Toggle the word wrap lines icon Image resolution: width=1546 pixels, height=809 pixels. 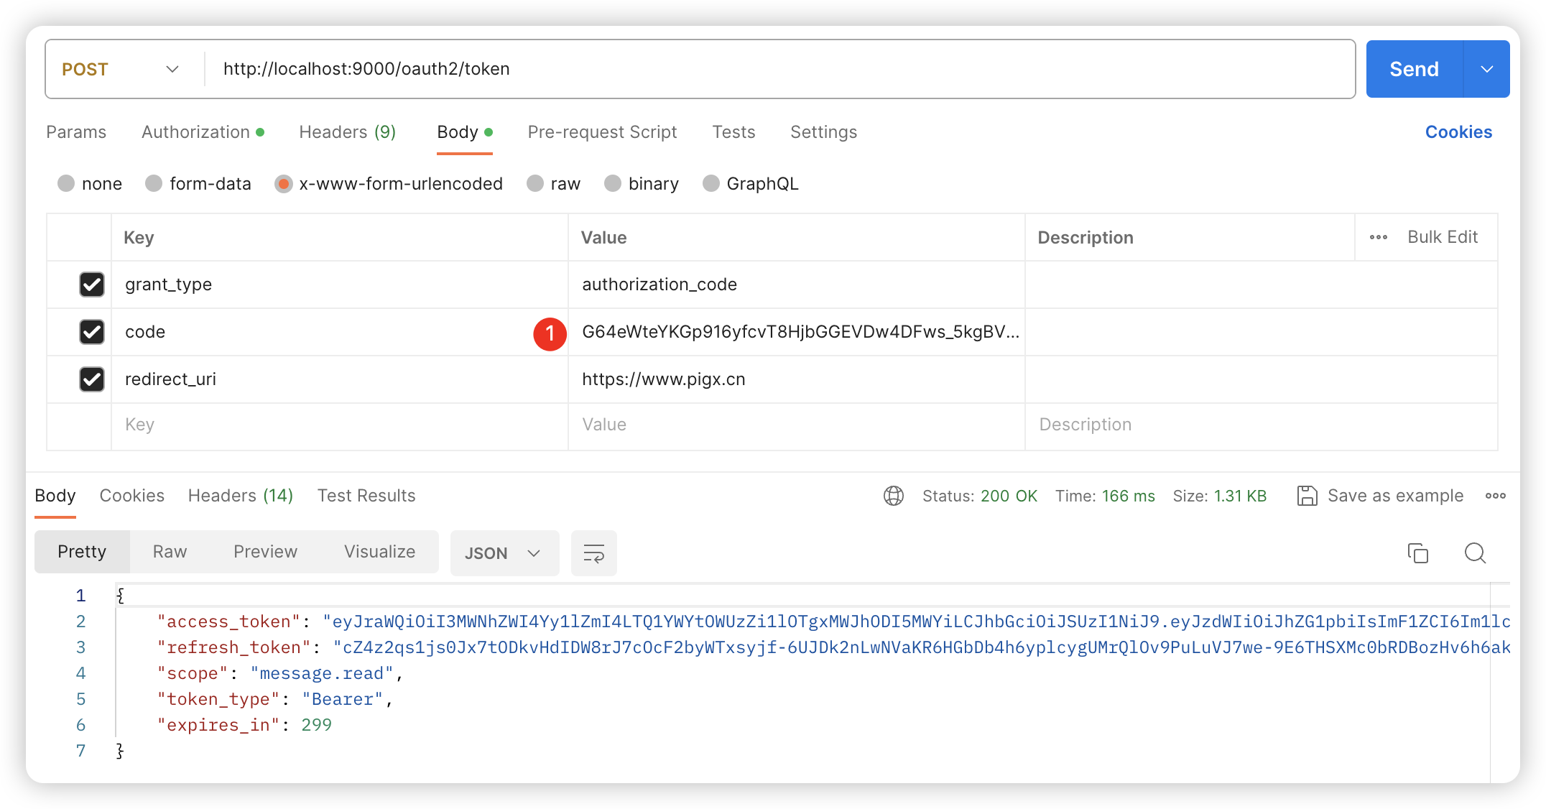coord(593,553)
